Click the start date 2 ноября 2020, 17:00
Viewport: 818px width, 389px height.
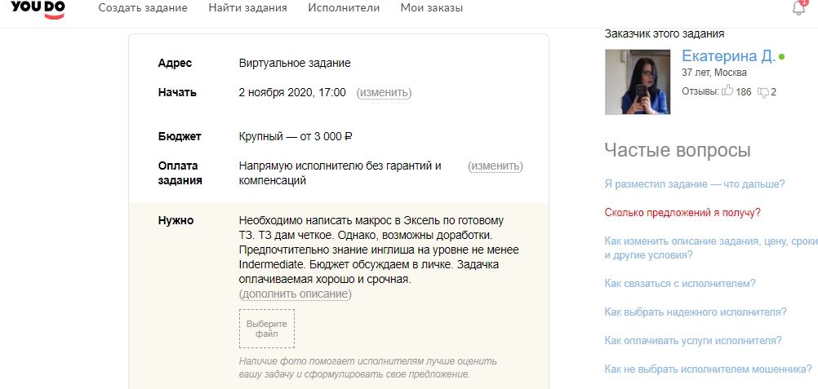click(292, 93)
